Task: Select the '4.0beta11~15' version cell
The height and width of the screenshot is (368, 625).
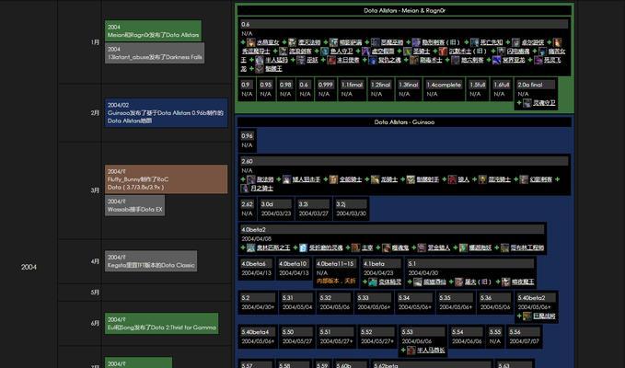Action: coord(336,273)
